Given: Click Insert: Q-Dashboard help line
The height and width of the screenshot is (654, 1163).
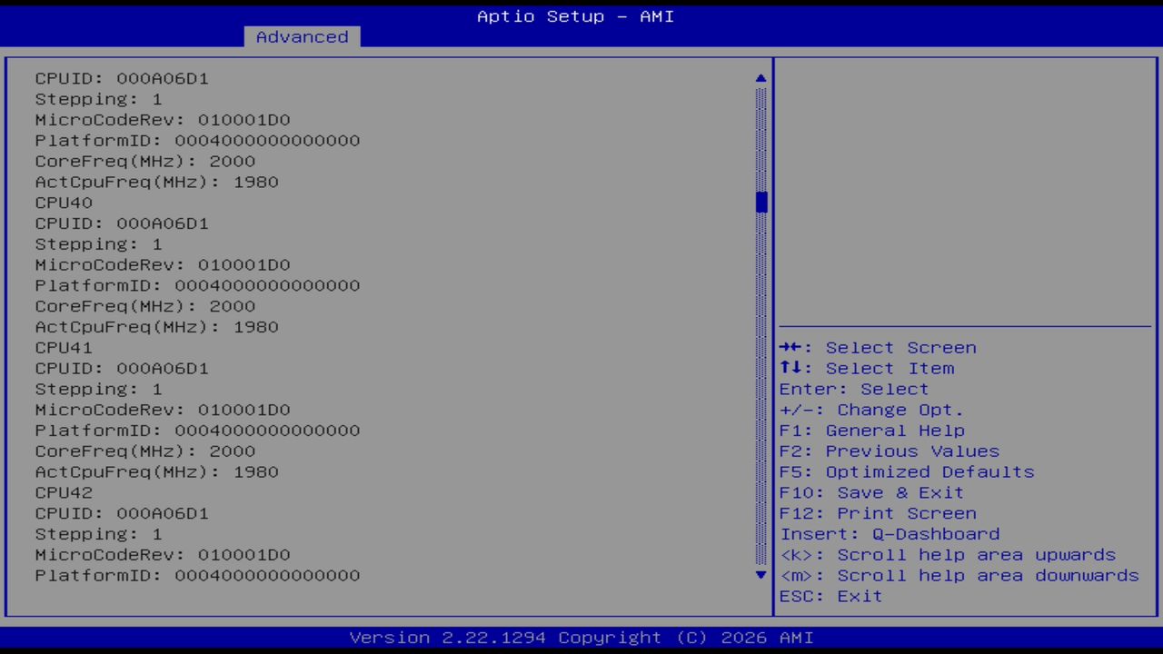Looking at the screenshot, I should pyautogui.click(x=890, y=533).
